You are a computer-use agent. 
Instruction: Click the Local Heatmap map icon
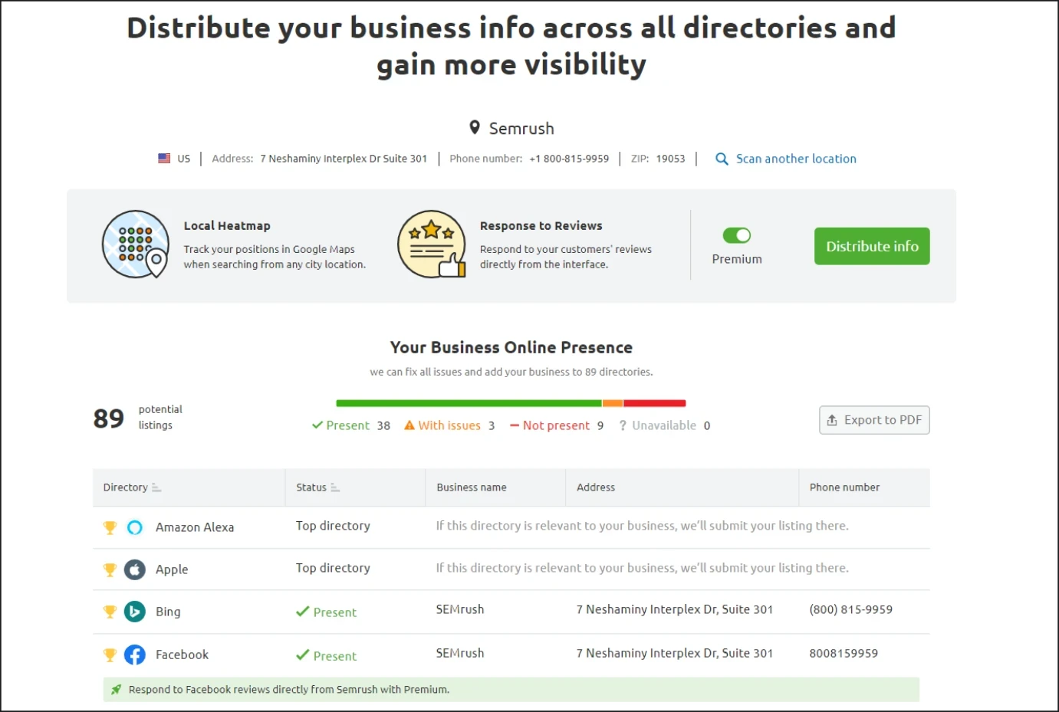point(135,244)
